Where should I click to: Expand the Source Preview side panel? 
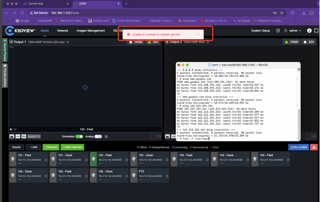(5, 50)
